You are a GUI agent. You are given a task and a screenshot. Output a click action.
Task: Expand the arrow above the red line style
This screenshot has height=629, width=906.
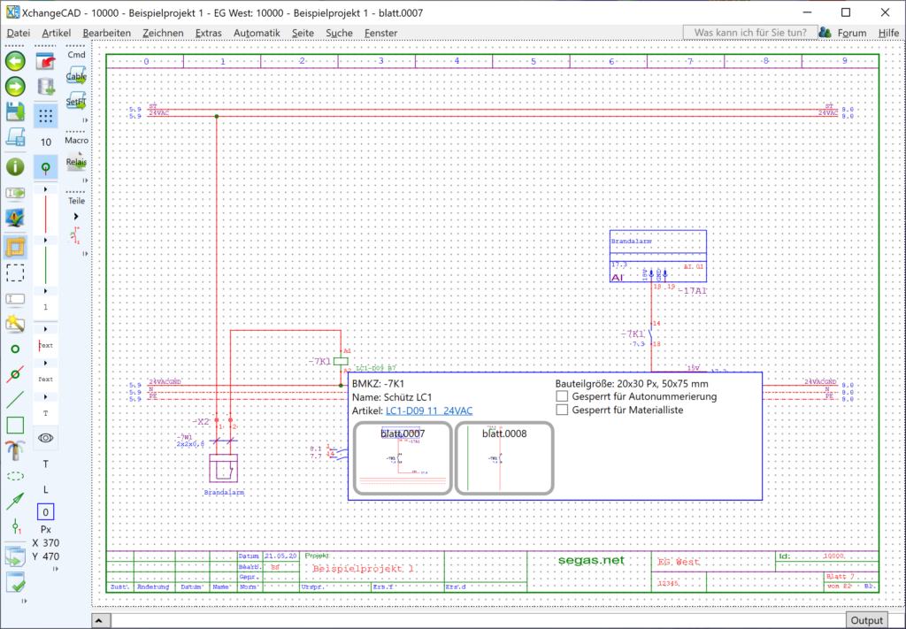tap(46, 189)
